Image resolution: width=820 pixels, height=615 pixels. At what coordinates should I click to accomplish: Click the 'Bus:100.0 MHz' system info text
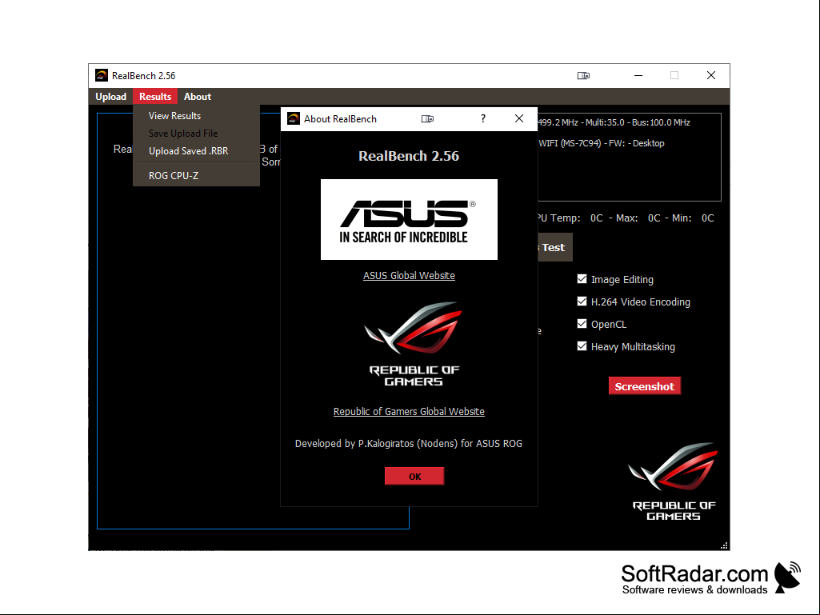point(661,122)
